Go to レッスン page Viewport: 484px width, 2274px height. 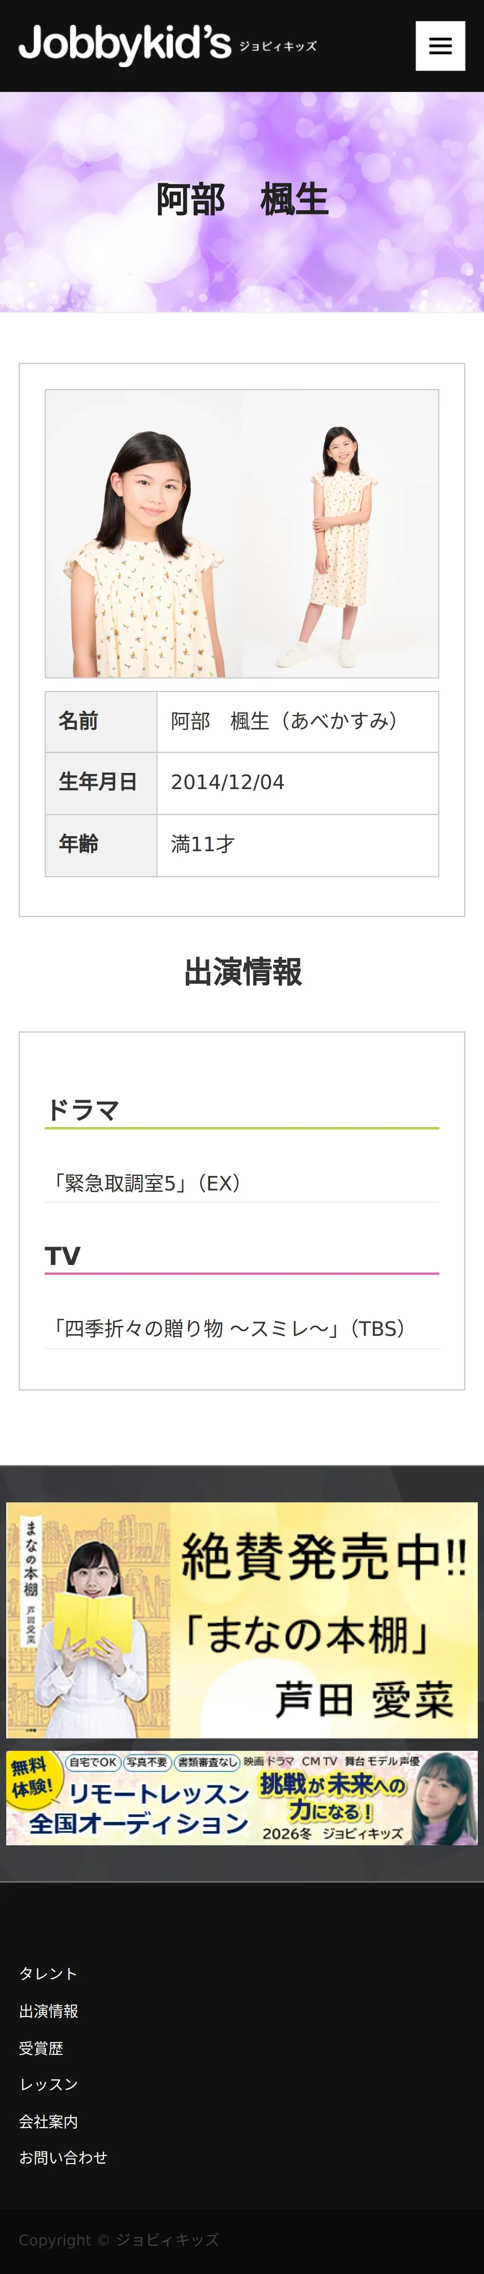pyautogui.click(x=48, y=2083)
